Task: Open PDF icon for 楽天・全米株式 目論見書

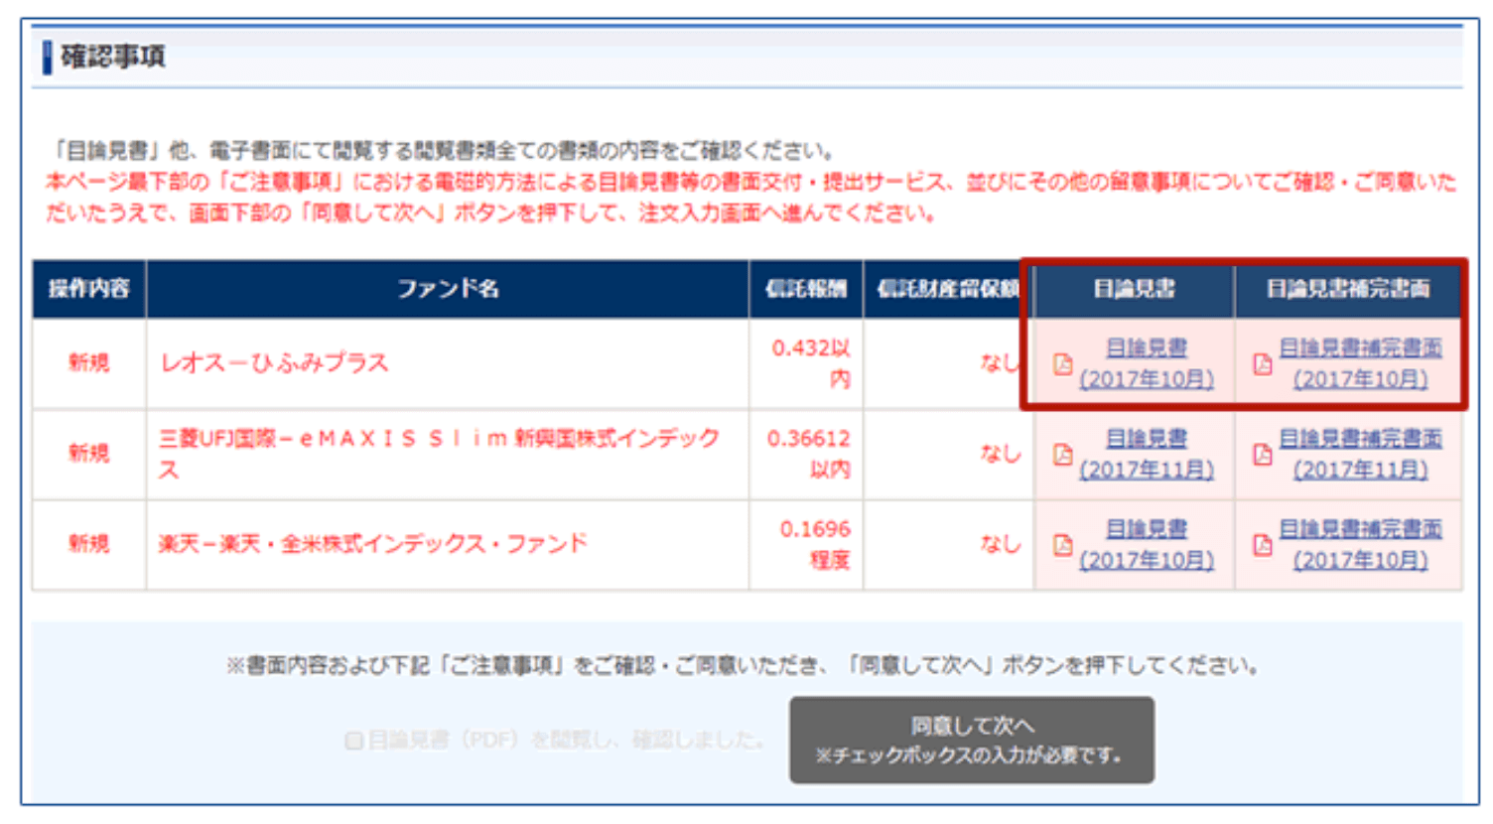Action: click(1062, 545)
